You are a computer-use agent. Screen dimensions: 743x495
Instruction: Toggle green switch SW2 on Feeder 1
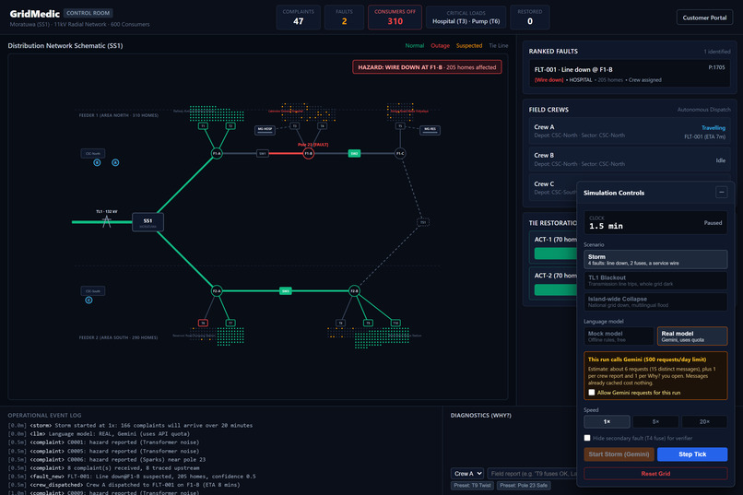click(354, 153)
